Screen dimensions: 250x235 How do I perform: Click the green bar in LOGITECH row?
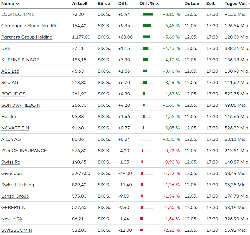point(148,14)
